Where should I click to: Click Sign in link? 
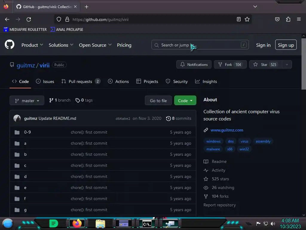pyautogui.click(x=263, y=45)
